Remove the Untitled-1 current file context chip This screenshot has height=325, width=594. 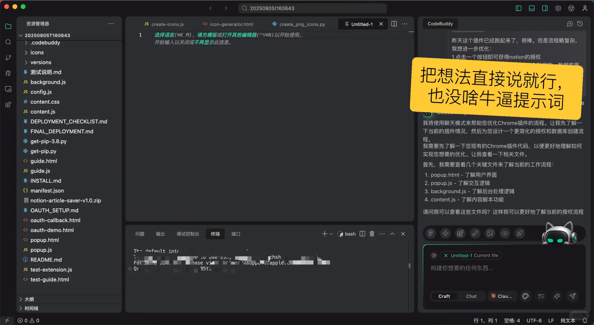pyautogui.click(x=446, y=255)
